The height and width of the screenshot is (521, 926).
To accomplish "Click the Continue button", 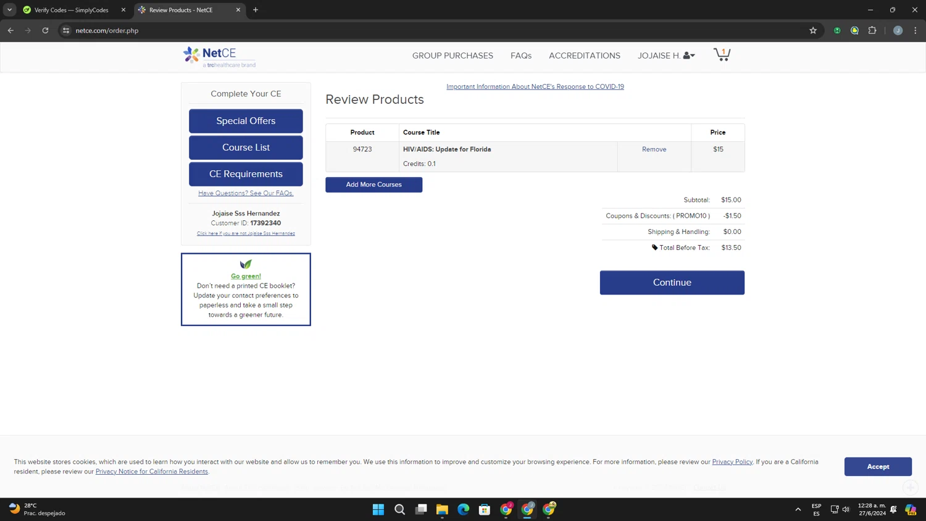I will (672, 283).
